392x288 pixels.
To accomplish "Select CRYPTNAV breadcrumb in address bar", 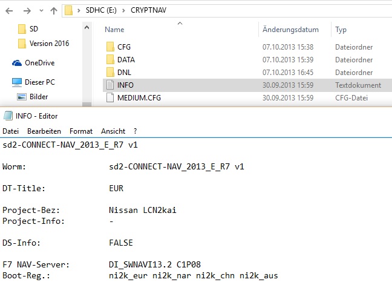I will click(x=148, y=10).
